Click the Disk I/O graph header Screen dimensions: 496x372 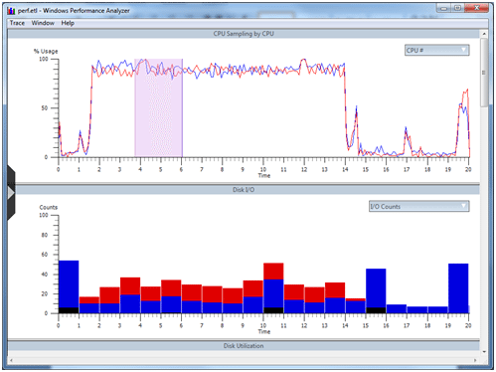point(244,190)
